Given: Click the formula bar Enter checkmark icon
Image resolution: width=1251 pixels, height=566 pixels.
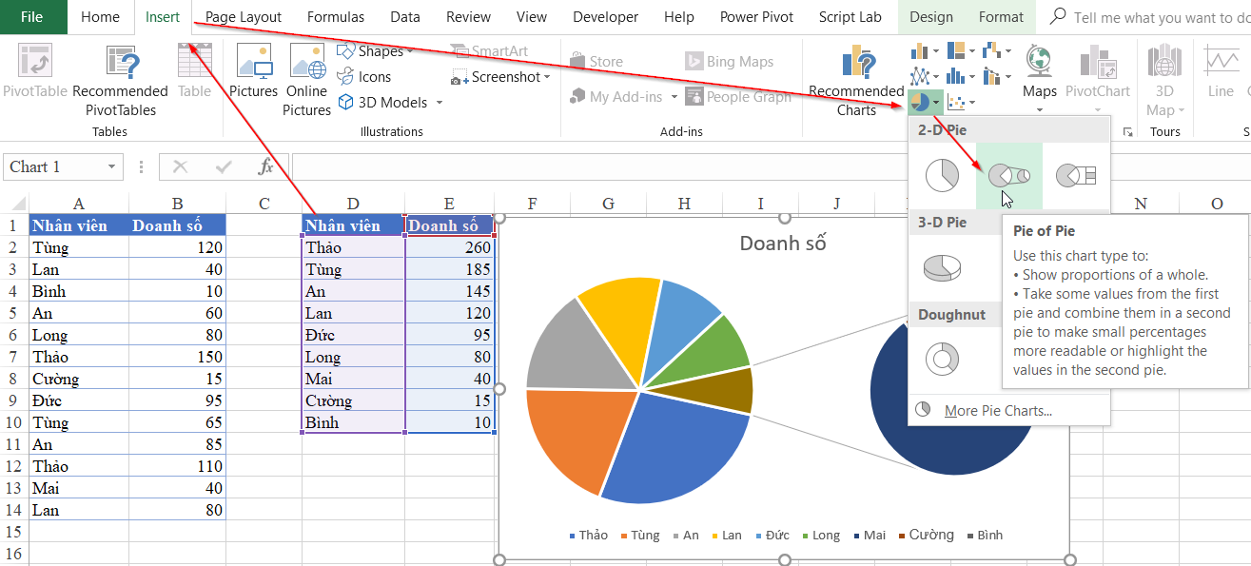Looking at the screenshot, I should (x=224, y=166).
